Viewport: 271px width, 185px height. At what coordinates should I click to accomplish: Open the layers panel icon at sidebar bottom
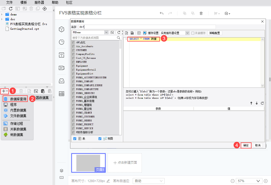[x=62, y=171]
